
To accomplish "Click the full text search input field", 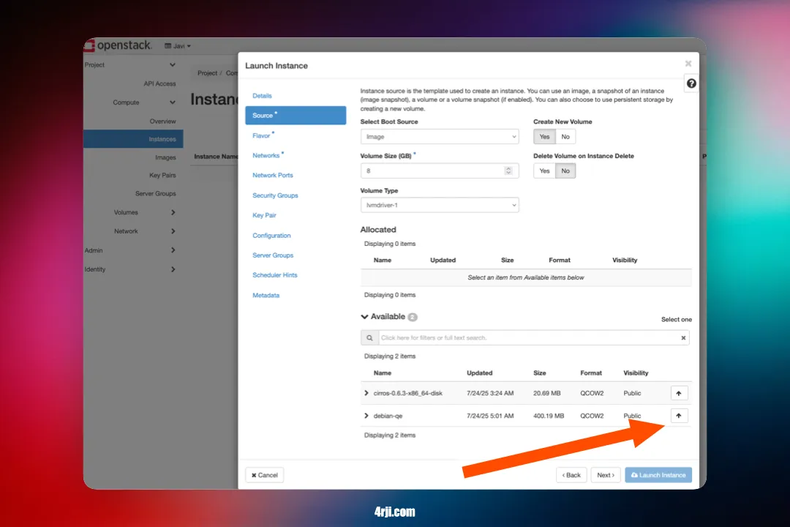I will (x=512, y=337).
